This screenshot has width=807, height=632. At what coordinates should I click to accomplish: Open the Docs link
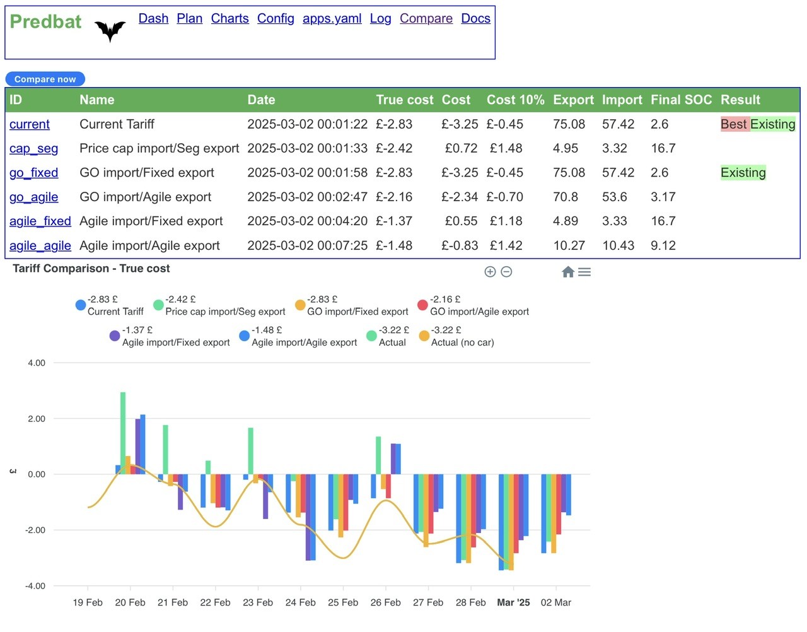(476, 19)
